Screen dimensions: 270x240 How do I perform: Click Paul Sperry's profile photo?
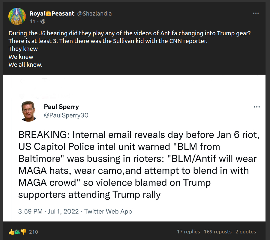coord(29,111)
